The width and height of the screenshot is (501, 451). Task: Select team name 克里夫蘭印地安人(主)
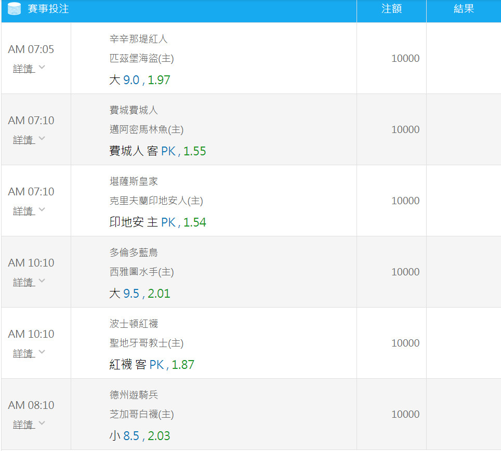[x=156, y=201]
